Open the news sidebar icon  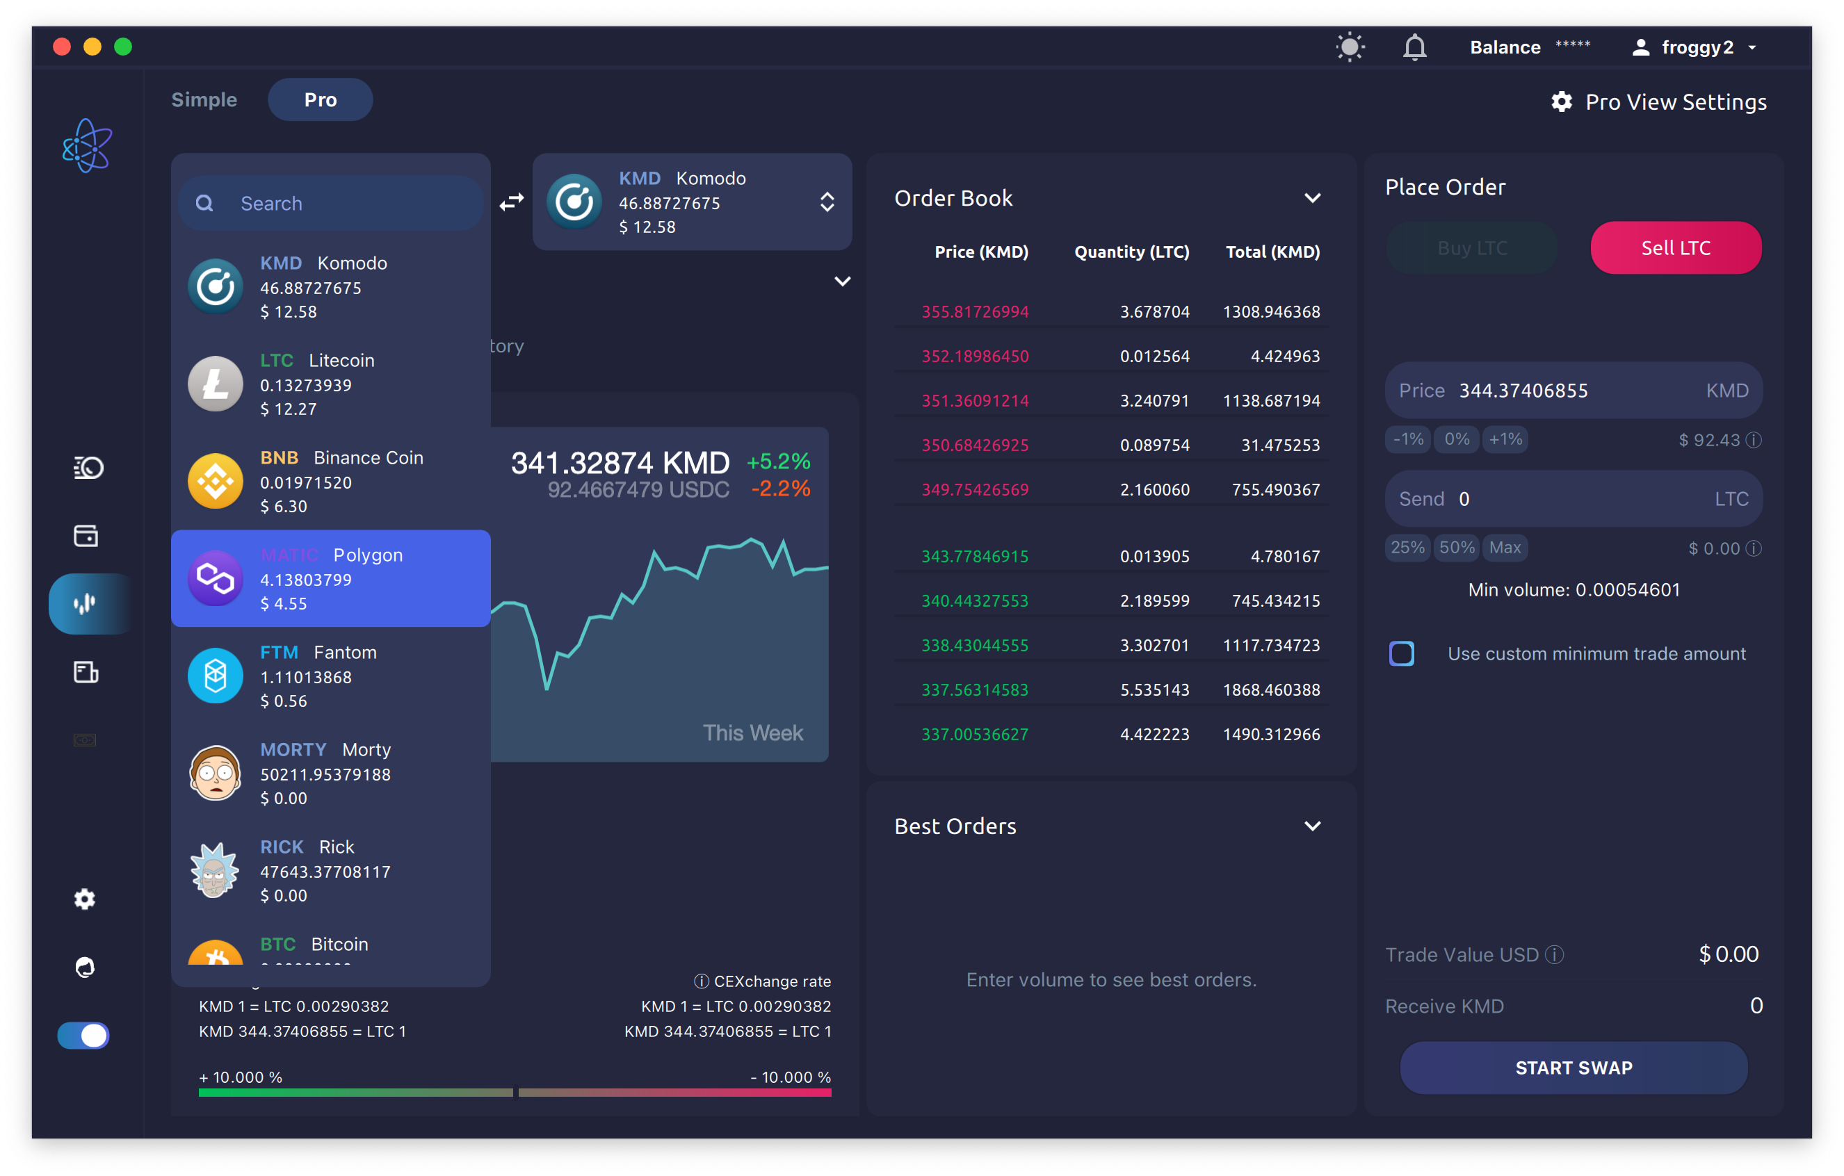coord(86,672)
